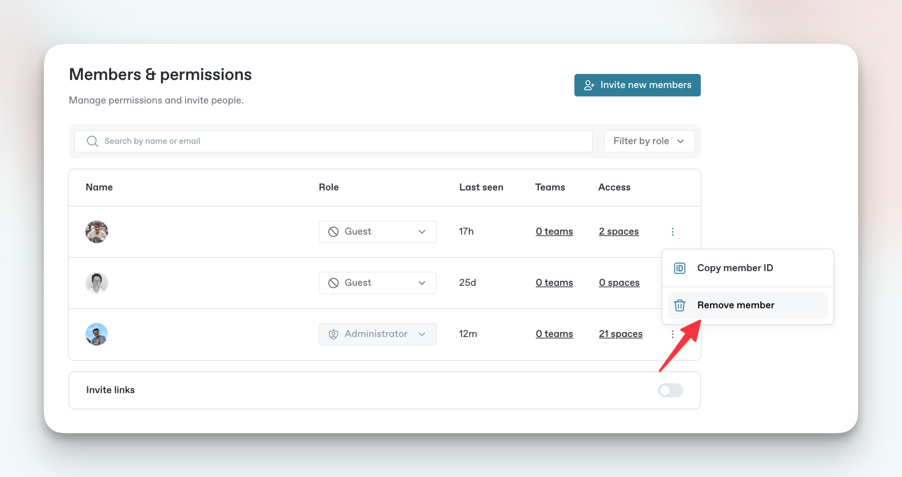Click the shield icon in Administrator role
This screenshot has width=902, height=477.
[x=333, y=334]
